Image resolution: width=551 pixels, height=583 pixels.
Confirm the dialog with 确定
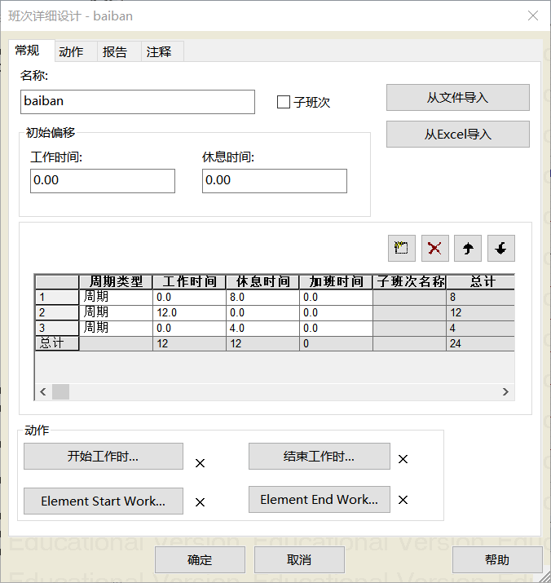pyautogui.click(x=200, y=560)
